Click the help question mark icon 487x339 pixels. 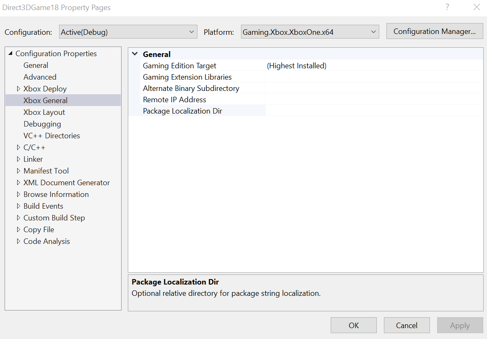coord(447,7)
